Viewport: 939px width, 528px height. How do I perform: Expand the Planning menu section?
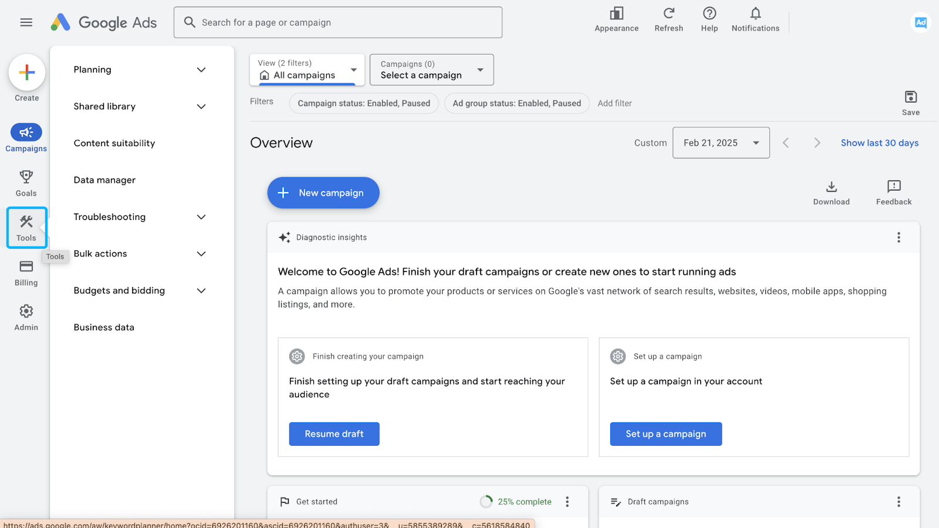[140, 70]
